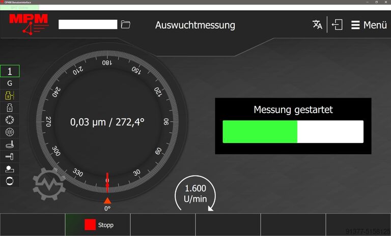This screenshot has width=391, height=236.
Task: Open the folder icon beside the input field
Action: [x=126, y=24]
